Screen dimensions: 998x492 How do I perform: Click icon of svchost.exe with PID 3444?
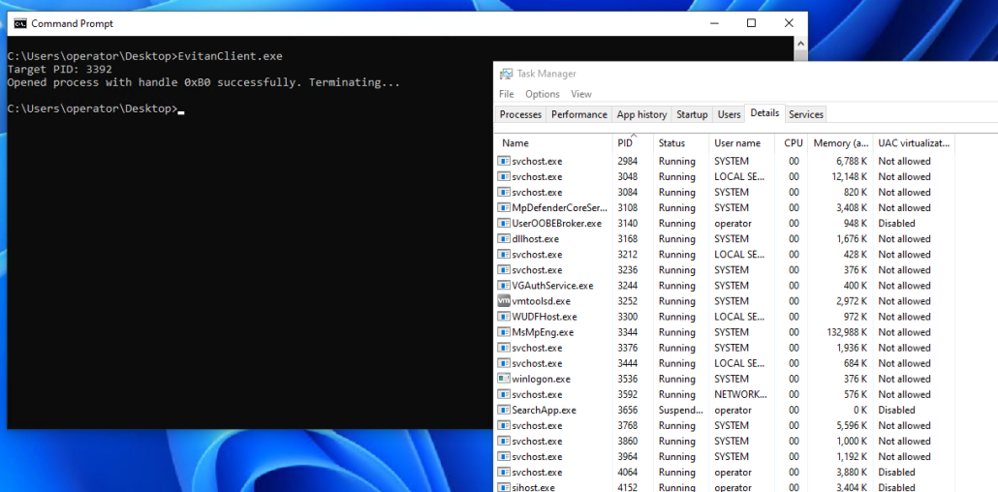coord(504,363)
